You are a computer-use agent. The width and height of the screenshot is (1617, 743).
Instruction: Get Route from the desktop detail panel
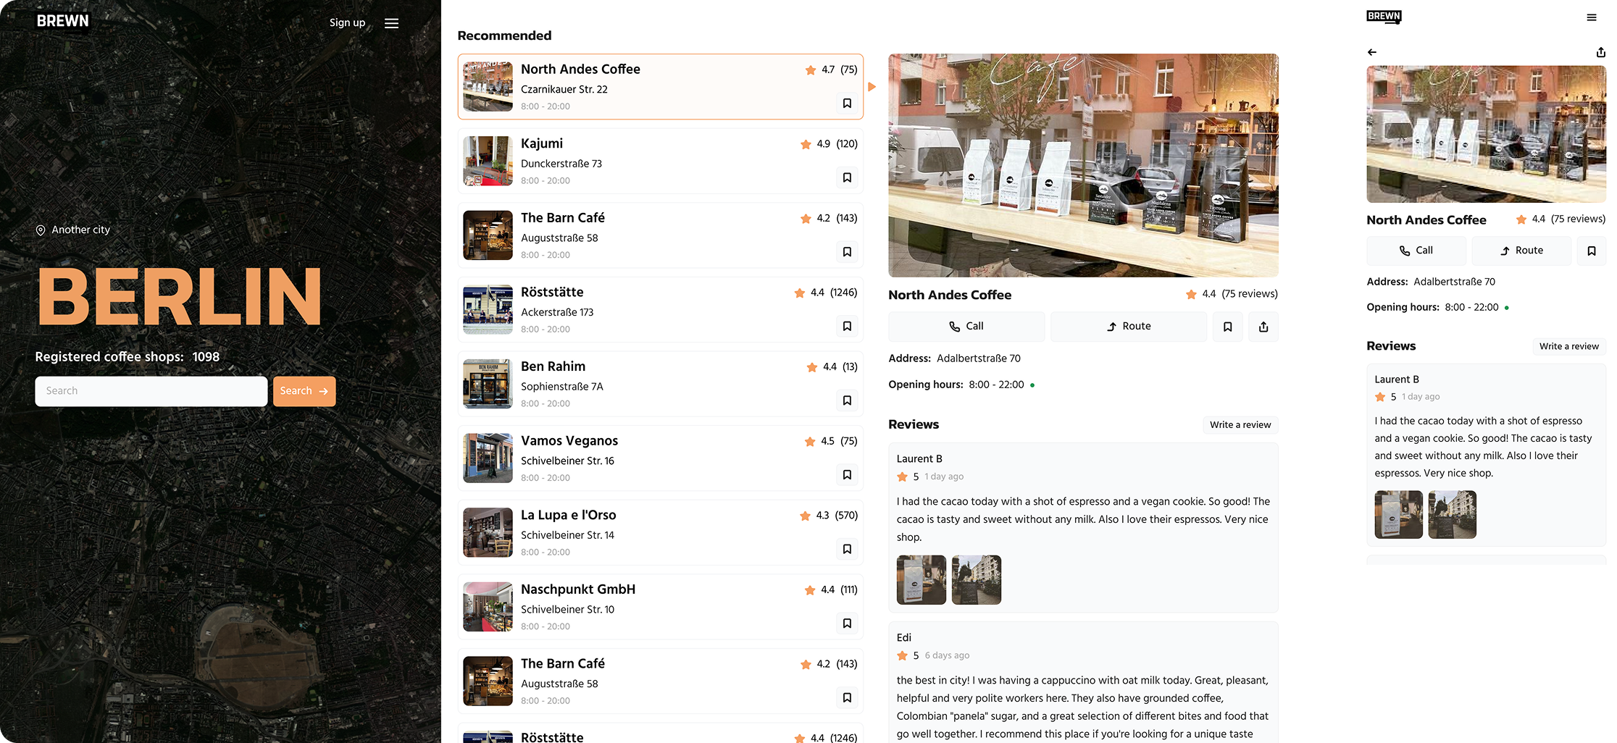(1129, 327)
